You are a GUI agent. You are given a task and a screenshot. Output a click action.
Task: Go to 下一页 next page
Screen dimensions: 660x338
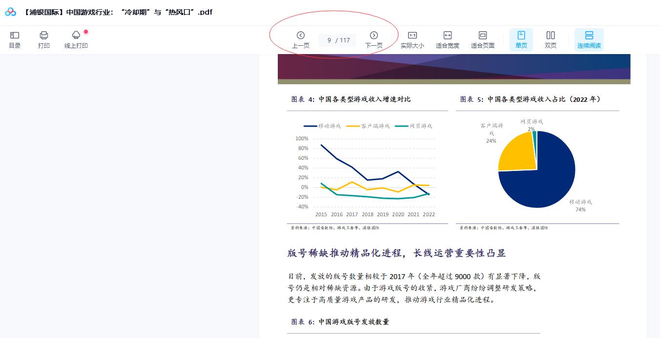tap(374, 39)
